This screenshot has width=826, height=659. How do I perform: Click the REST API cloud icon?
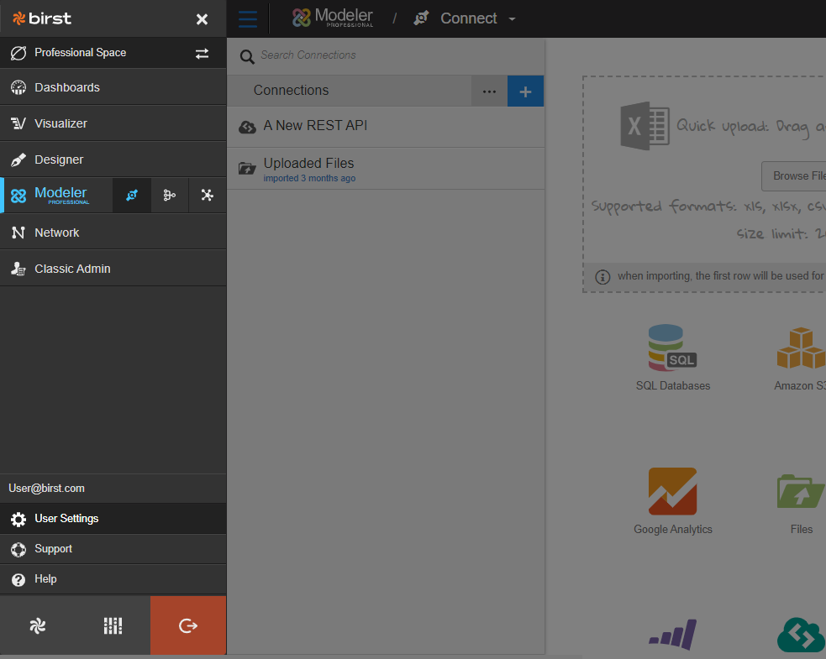247,127
